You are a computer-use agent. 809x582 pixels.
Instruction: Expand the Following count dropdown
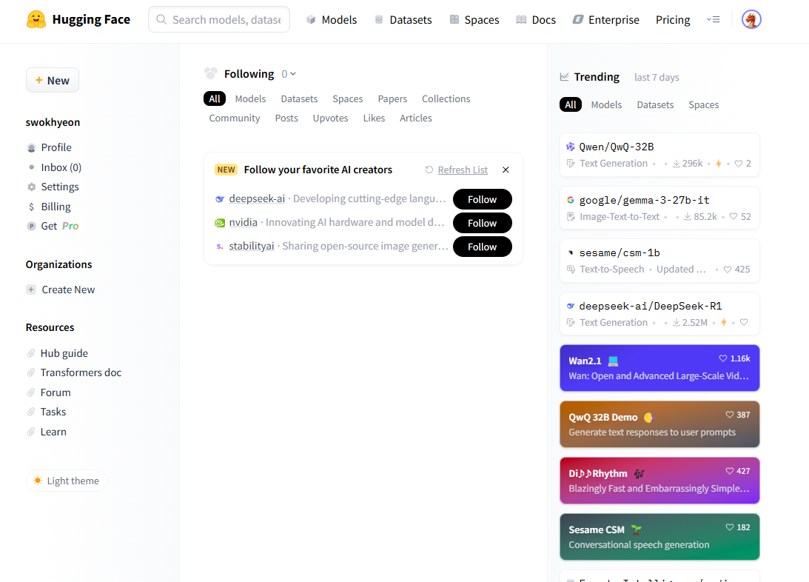pyautogui.click(x=289, y=74)
